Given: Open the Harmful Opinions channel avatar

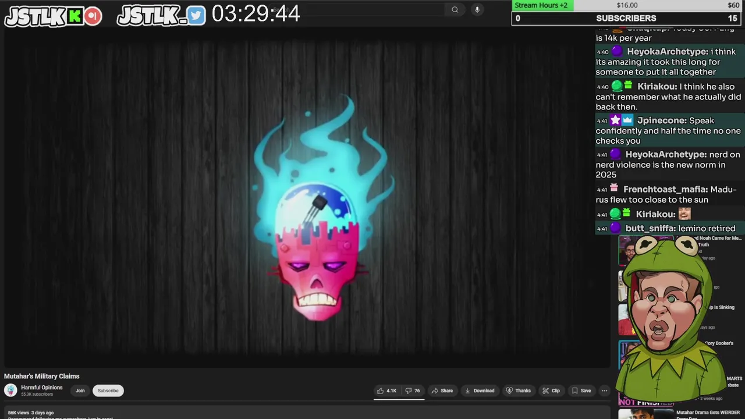Looking at the screenshot, I should tap(10, 390).
